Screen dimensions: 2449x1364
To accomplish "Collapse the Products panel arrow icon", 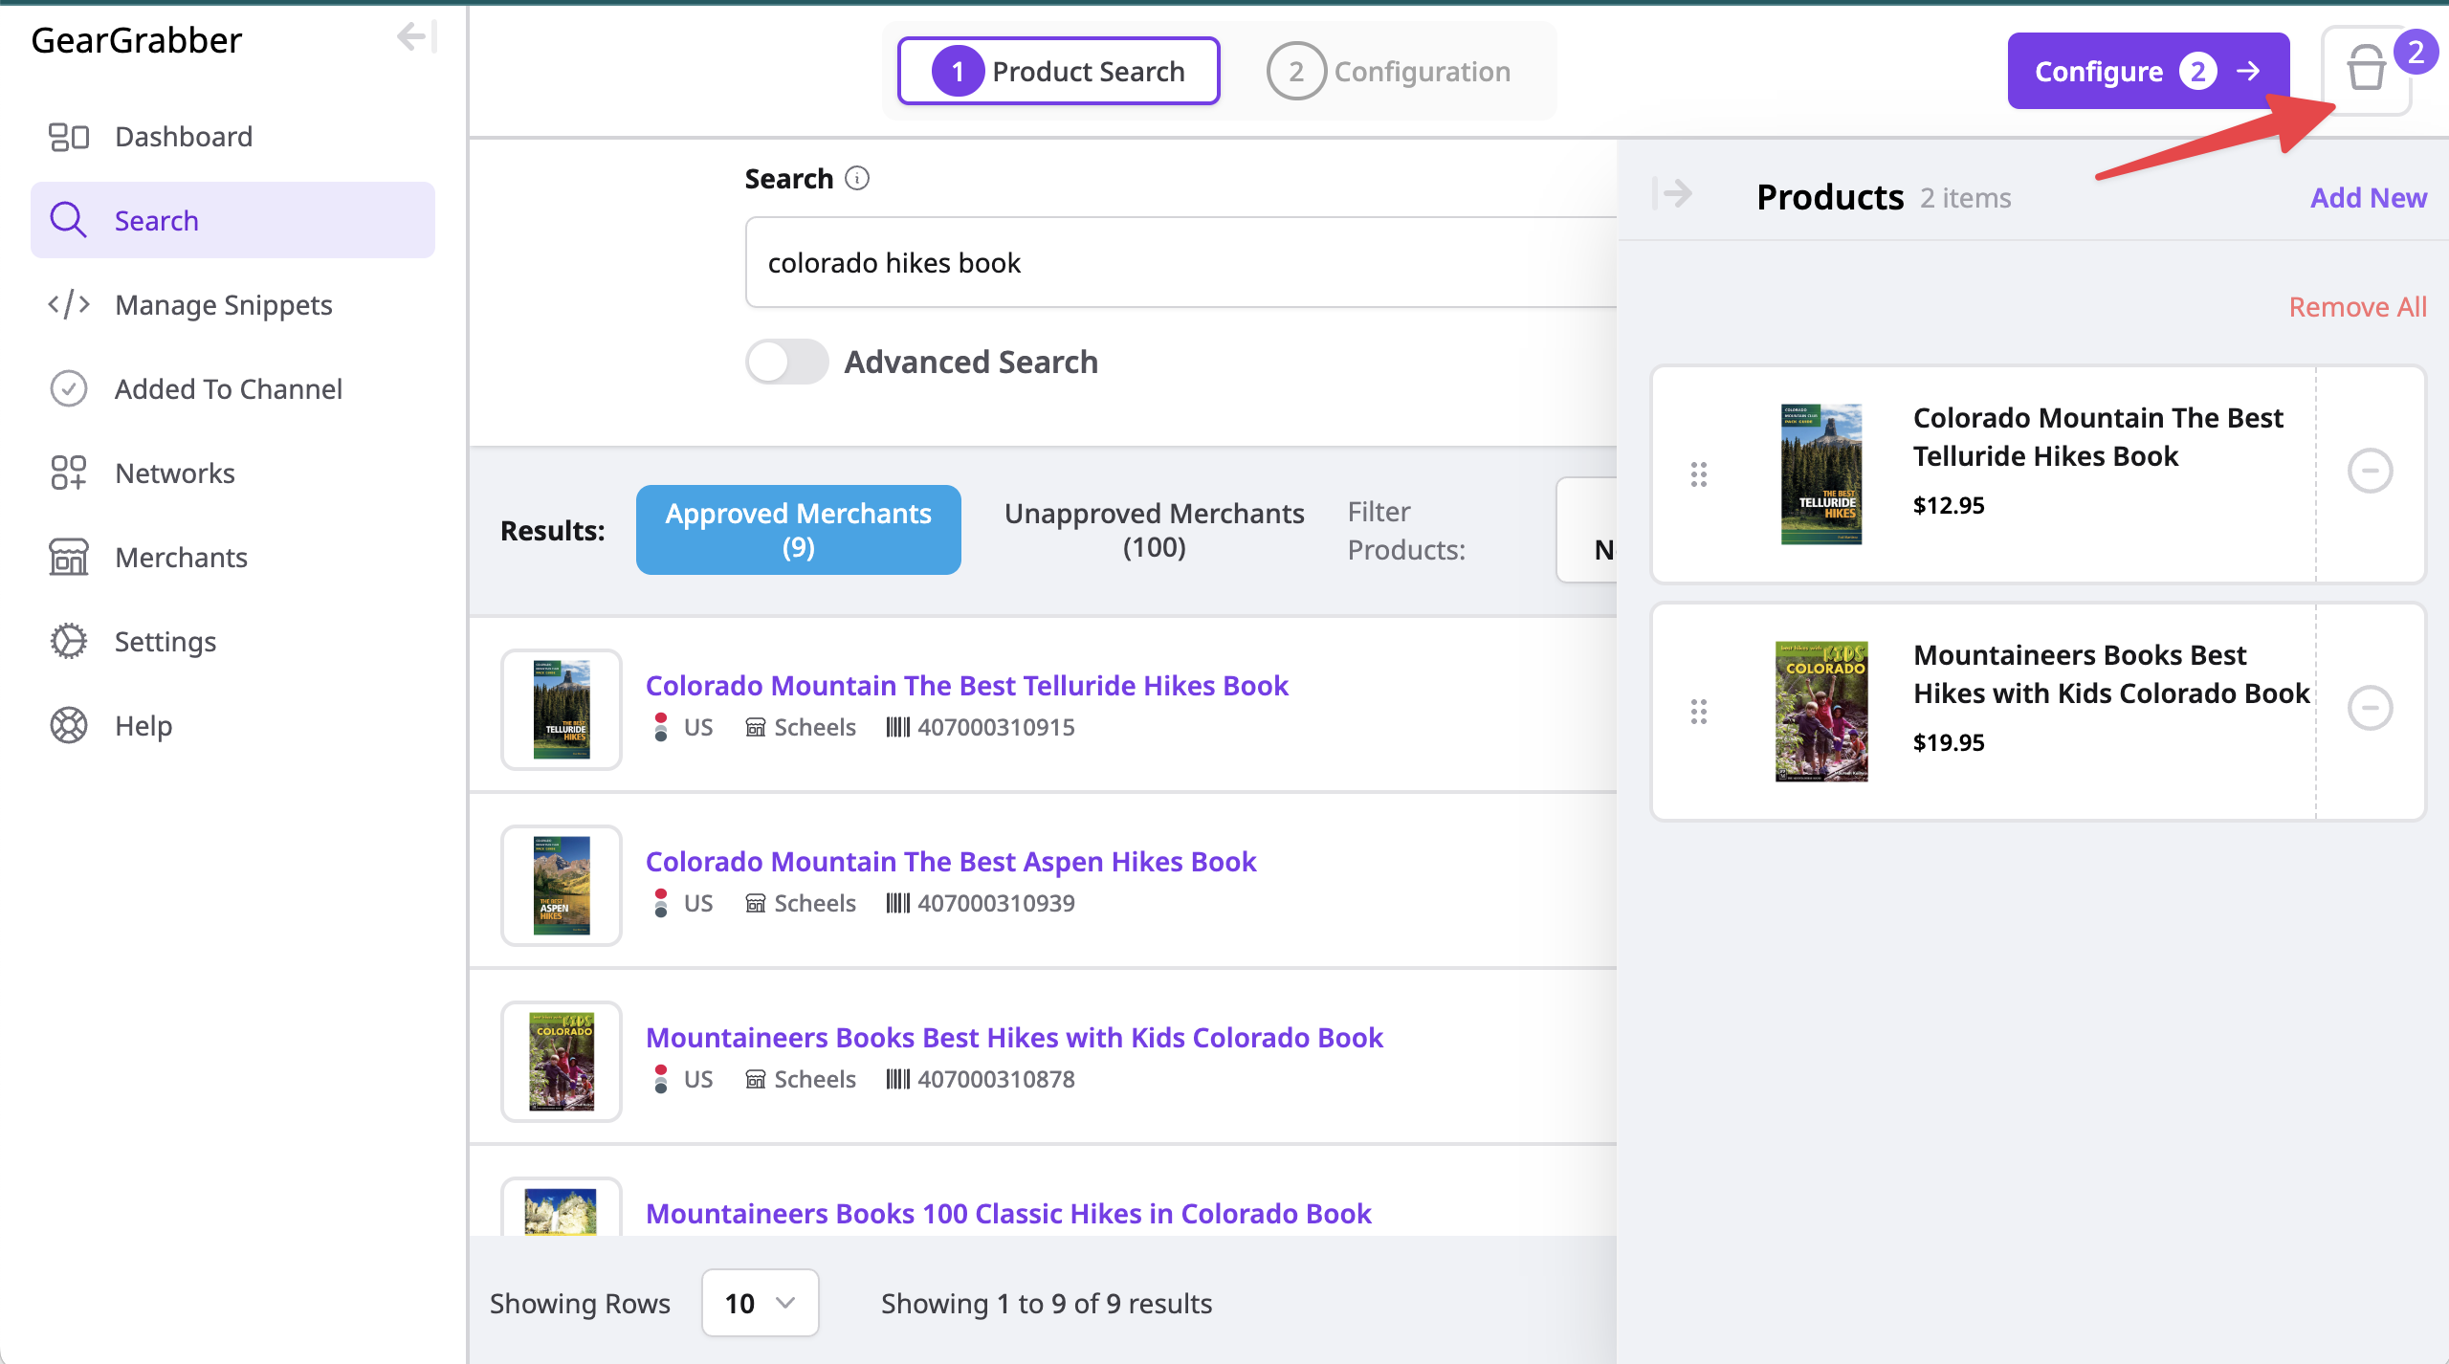I will (1673, 194).
